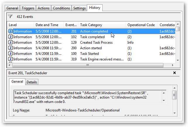Open the Settings tab

coord(79,8)
